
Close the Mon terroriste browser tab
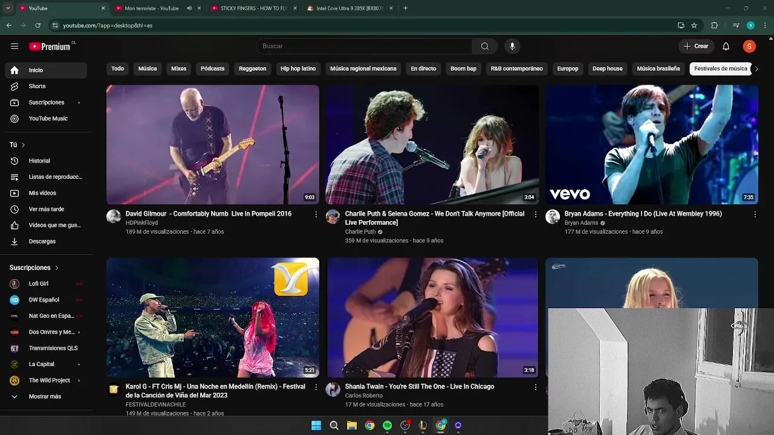pyautogui.click(x=200, y=8)
